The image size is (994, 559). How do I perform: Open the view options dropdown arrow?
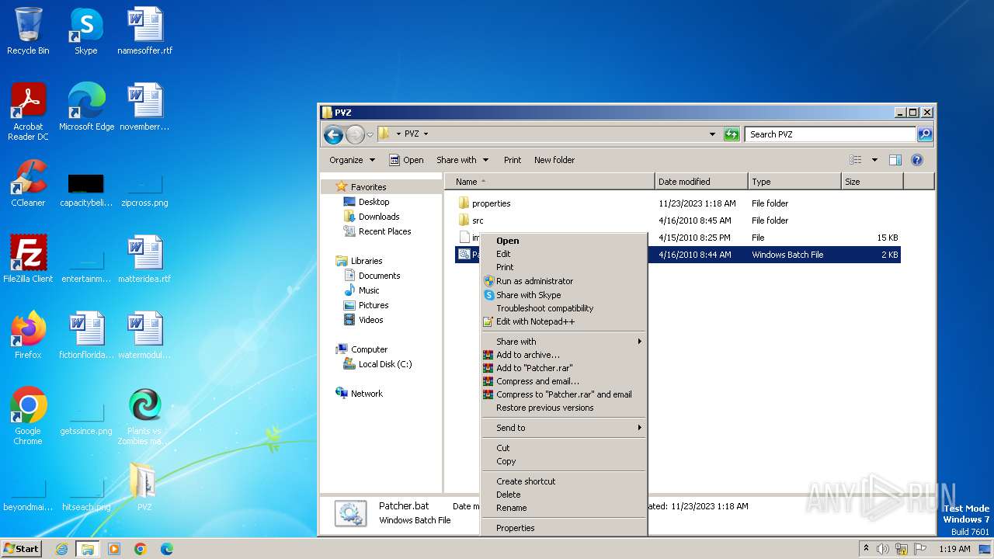(874, 160)
